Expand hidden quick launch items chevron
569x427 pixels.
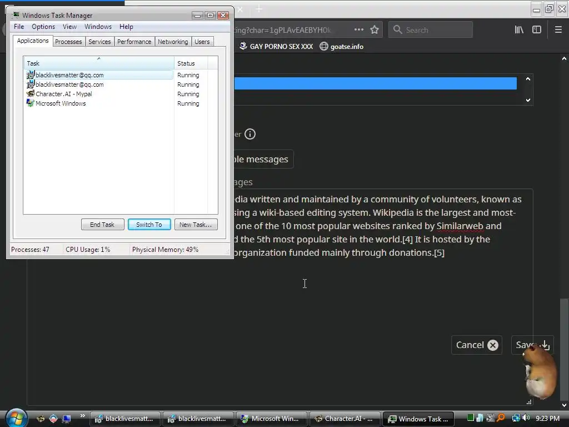coord(83,416)
